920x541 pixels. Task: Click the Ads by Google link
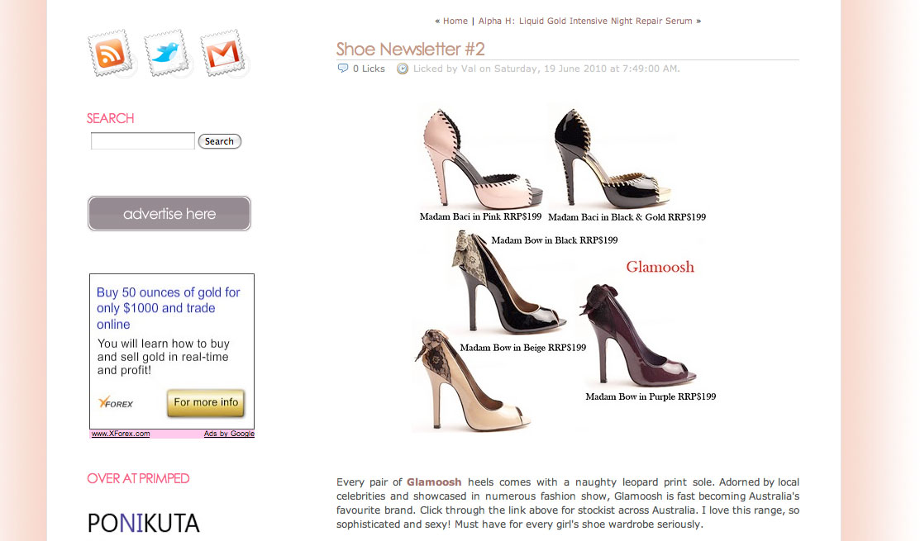tap(229, 434)
